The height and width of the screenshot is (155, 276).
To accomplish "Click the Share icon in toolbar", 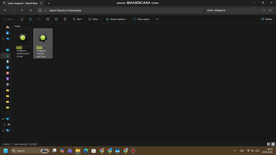I will click(56, 19).
